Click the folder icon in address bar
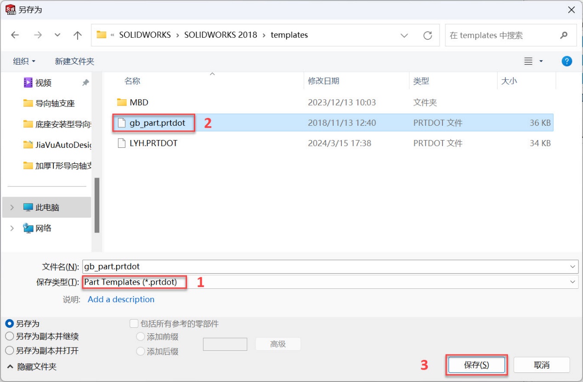The height and width of the screenshot is (382, 583). pos(102,35)
